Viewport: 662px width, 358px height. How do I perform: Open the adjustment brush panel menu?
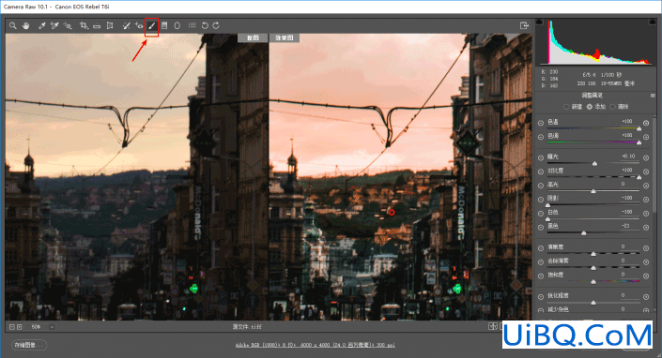click(653, 96)
